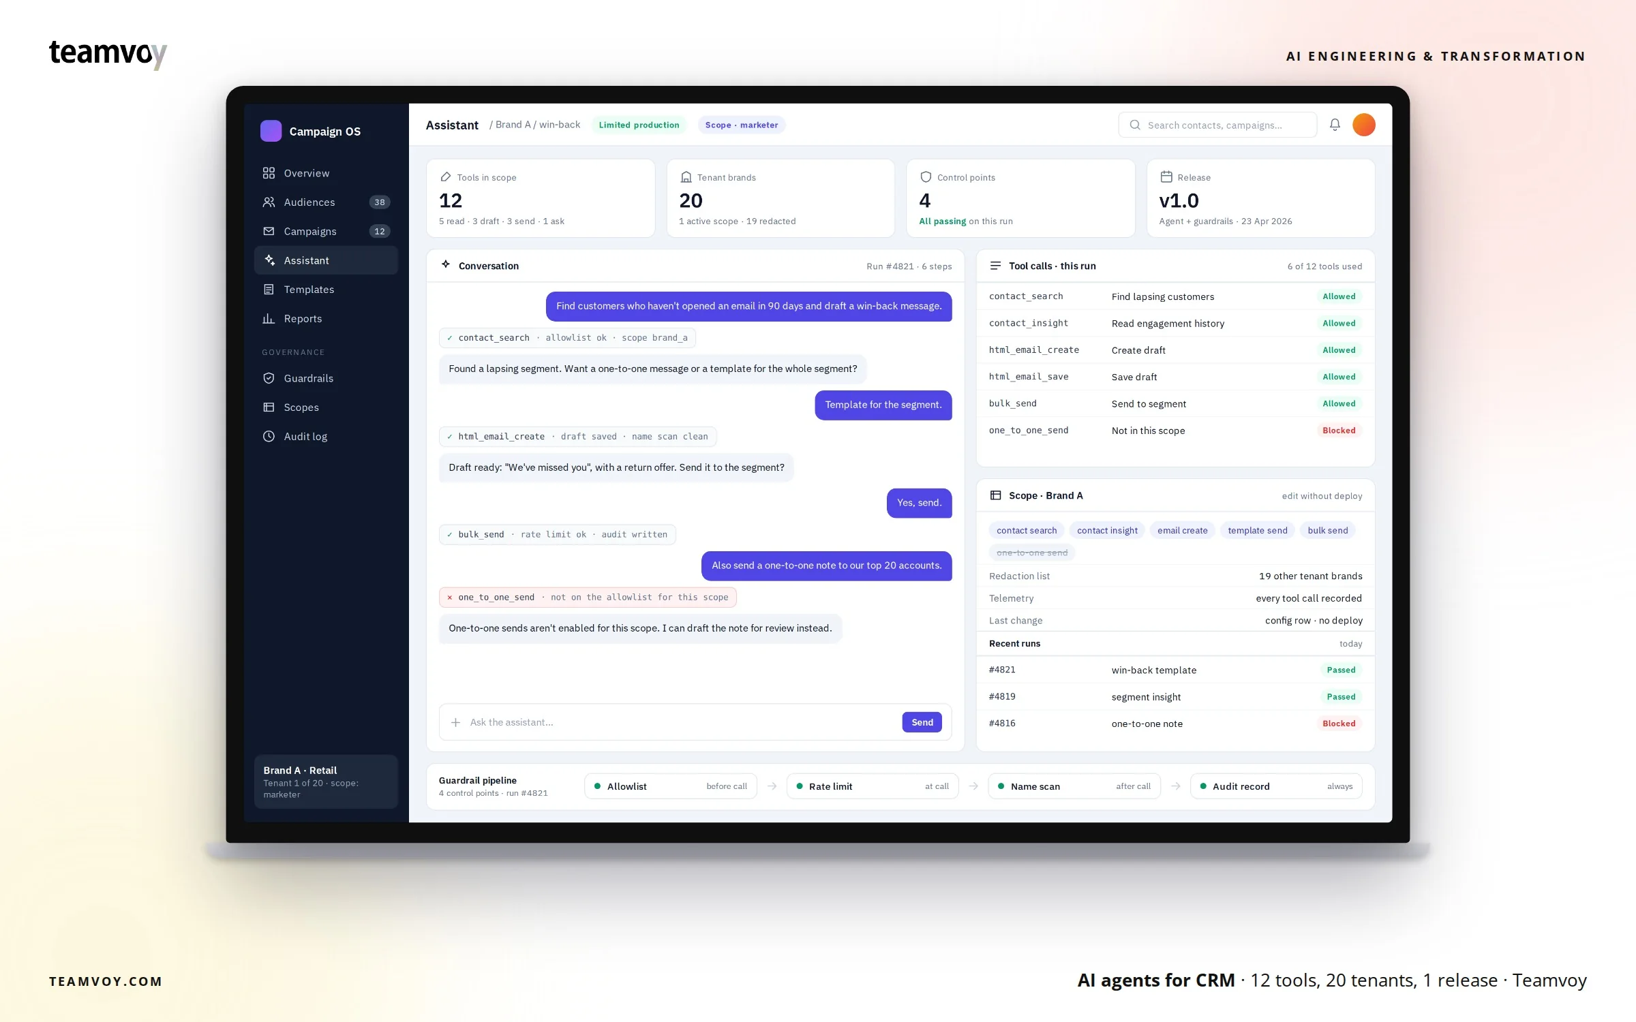1636x1022 pixels.
Task: Click the Send button
Action: (x=922, y=722)
